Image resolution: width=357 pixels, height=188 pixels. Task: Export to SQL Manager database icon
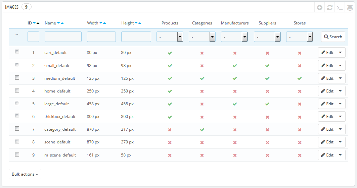click(x=350, y=8)
